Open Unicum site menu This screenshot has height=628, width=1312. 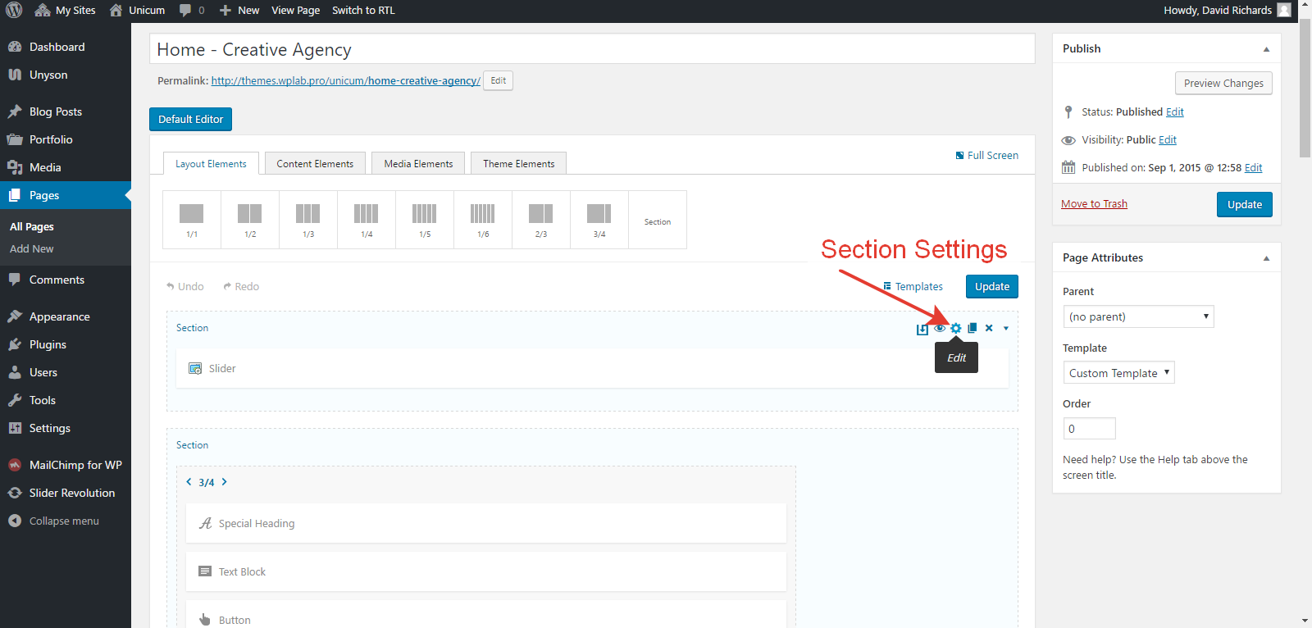click(x=137, y=11)
